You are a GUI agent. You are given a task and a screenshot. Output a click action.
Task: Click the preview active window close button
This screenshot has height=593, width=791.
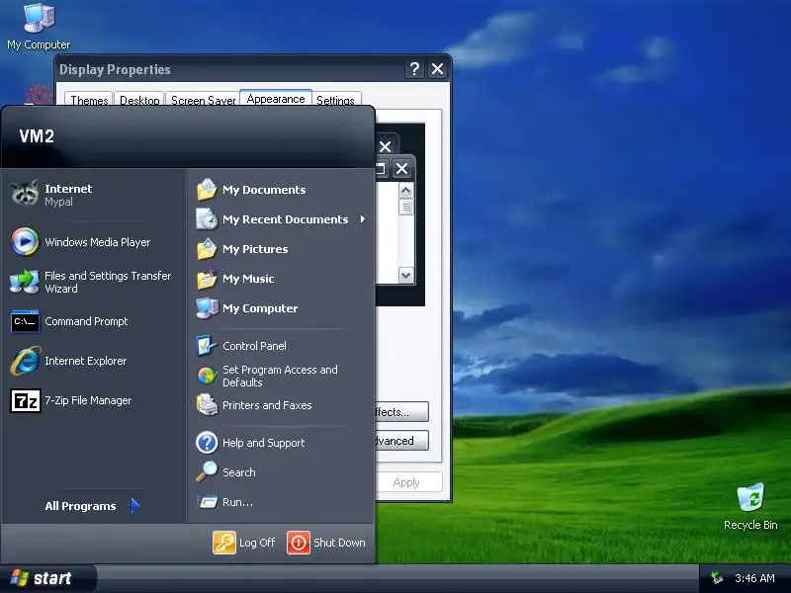point(401,168)
